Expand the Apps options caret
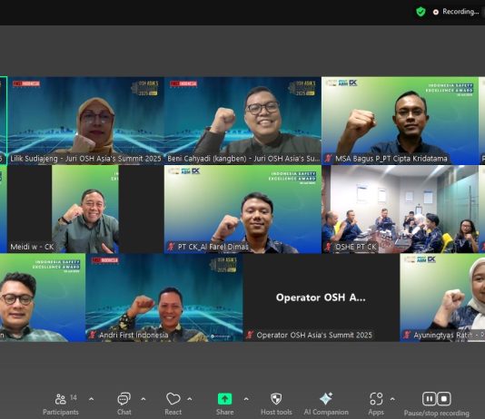Image resolution: width=485 pixels, height=419 pixels. pyautogui.click(x=392, y=399)
